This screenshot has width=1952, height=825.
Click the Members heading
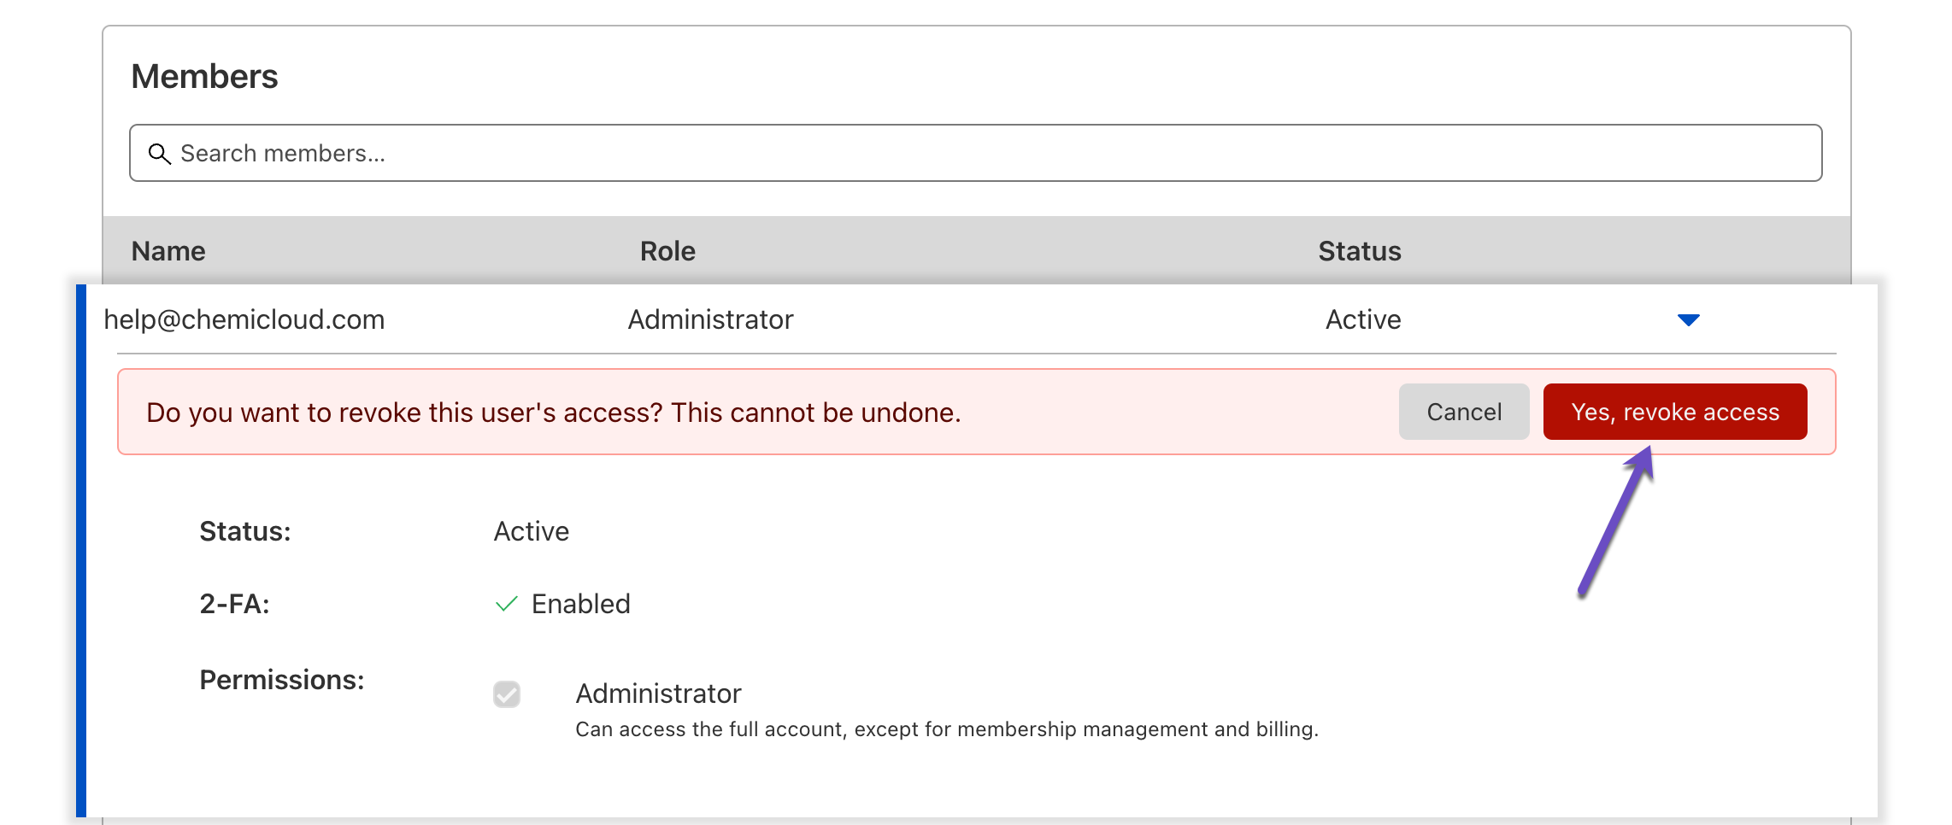coord(204,77)
